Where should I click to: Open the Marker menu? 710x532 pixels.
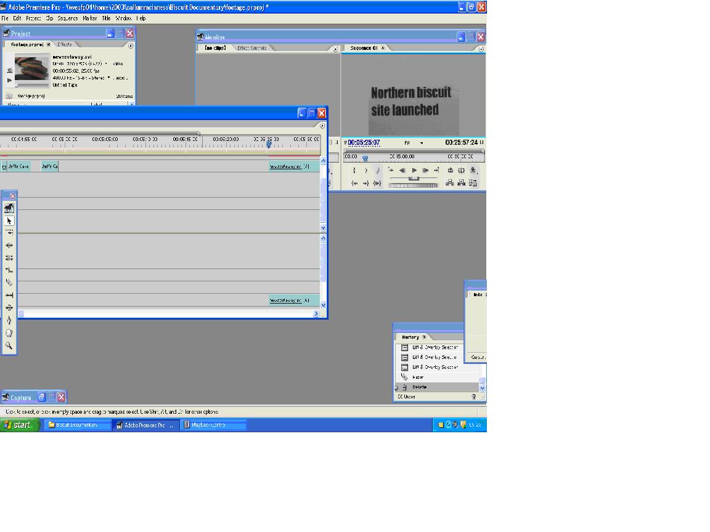point(89,18)
